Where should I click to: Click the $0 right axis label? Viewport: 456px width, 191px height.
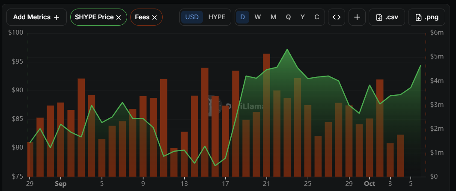434,176
